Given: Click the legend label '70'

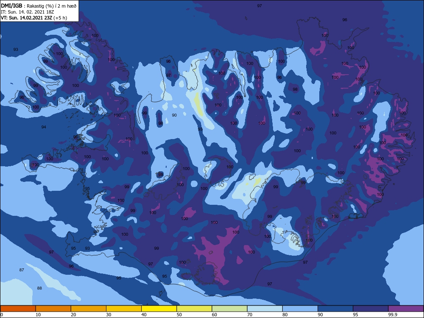Looking at the screenshot, I should [250, 315].
